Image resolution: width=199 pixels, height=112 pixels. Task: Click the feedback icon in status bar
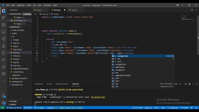(192, 108)
